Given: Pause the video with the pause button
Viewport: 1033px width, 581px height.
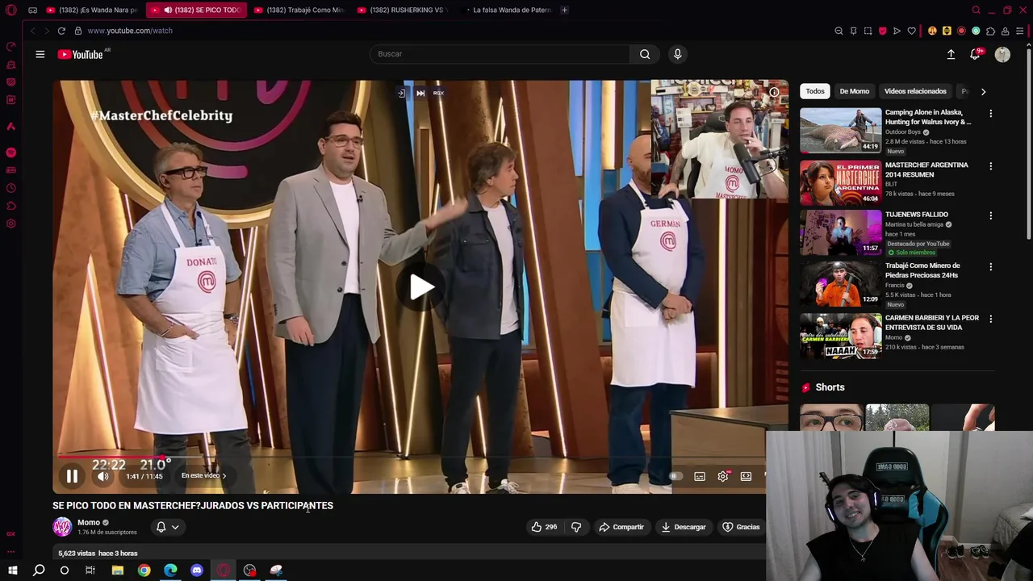Looking at the screenshot, I should pyautogui.click(x=72, y=477).
